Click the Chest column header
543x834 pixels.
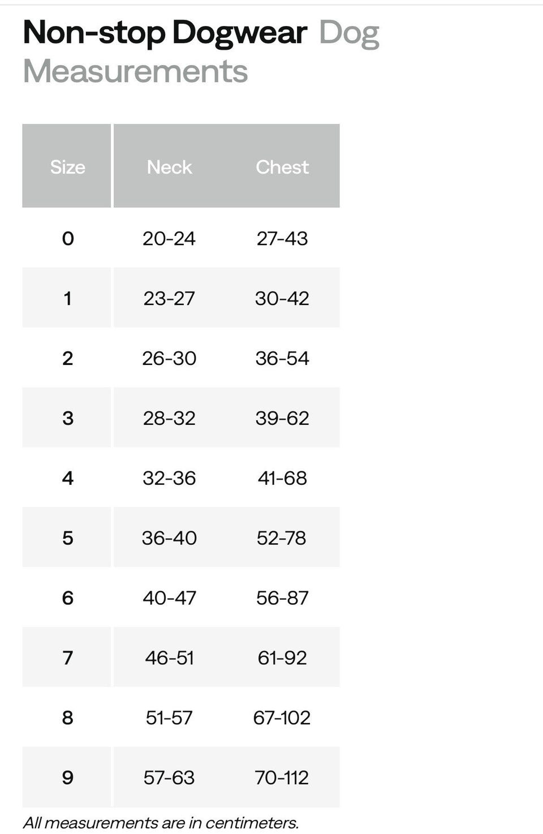pos(282,167)
